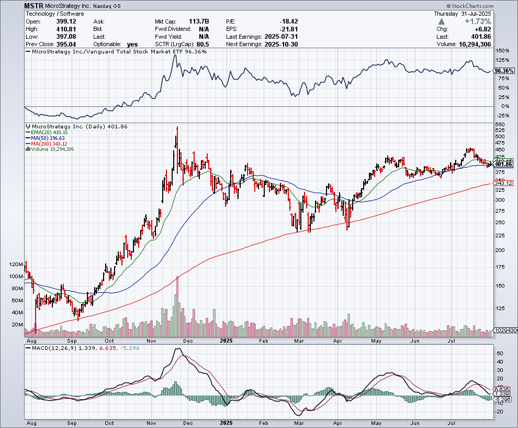Click the Mkt Cap value 113.7B
518x428 pixels.
199,21
